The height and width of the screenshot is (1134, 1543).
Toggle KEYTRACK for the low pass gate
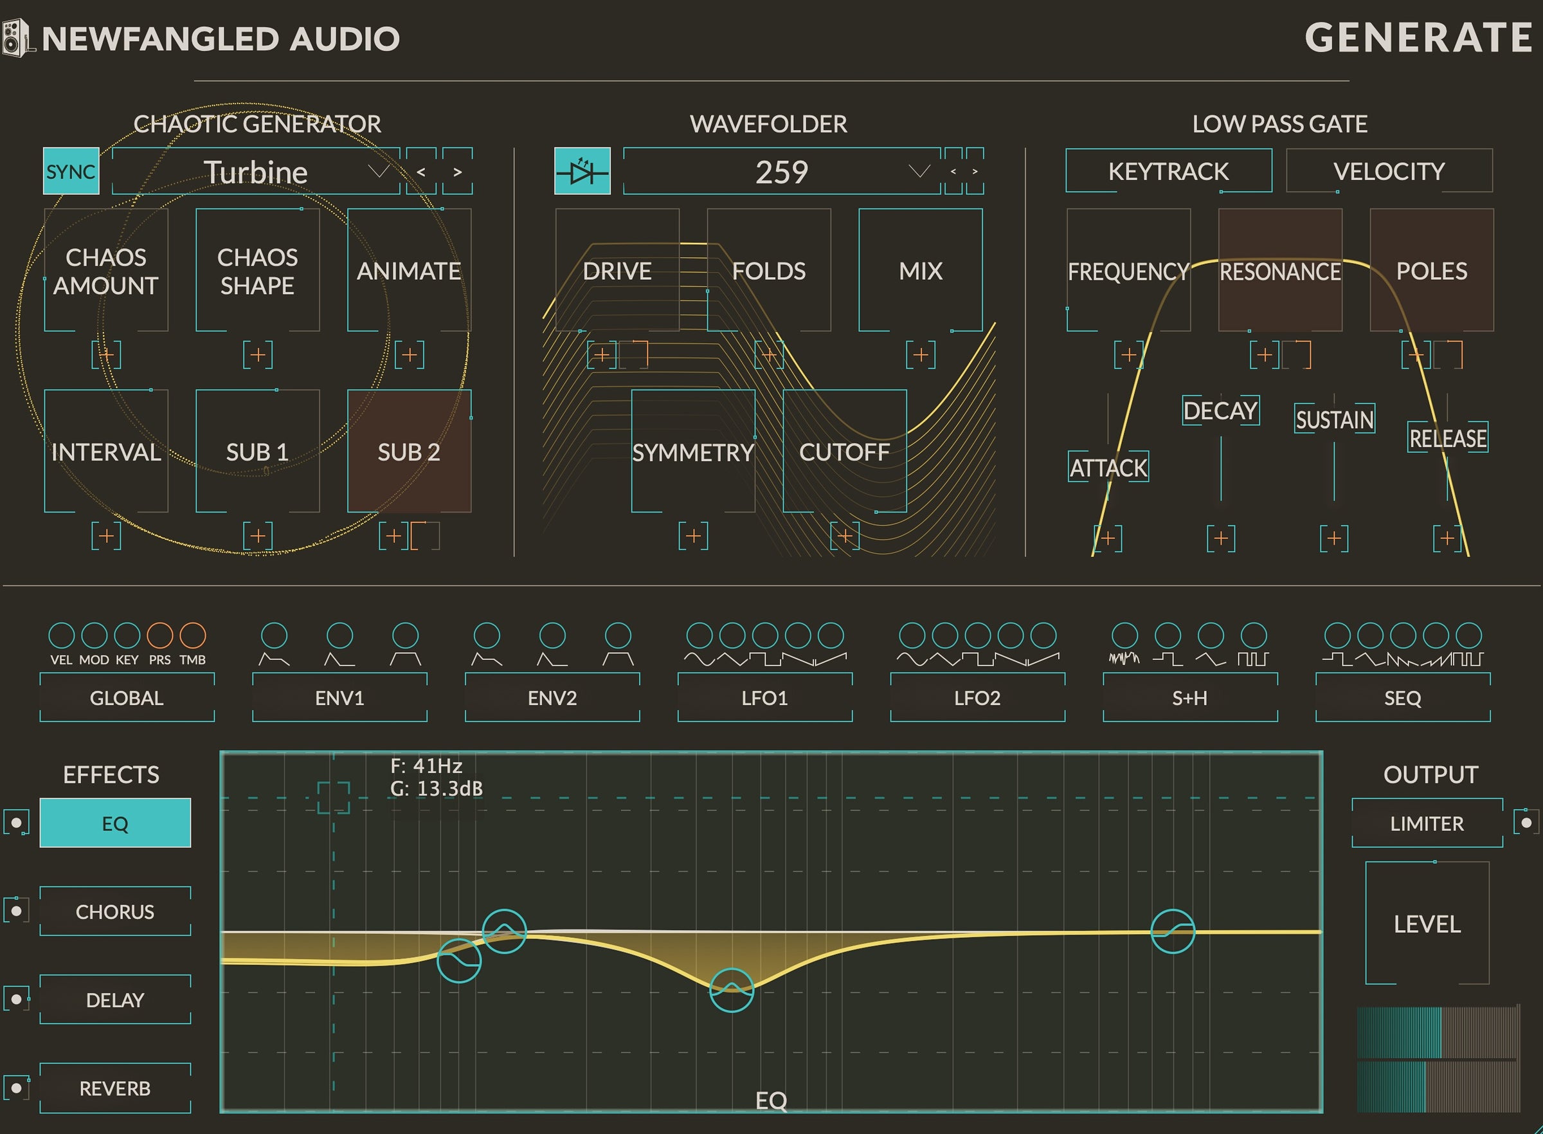pyautogui.click(x=1168, y=171)
